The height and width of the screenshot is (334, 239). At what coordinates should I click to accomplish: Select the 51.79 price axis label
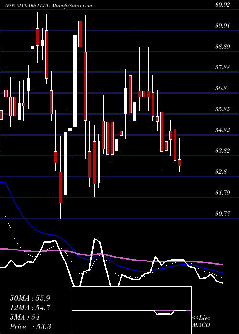pyautogui.click(x=222, y=193)
